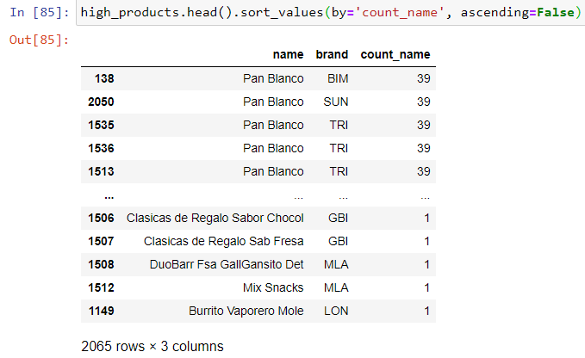
Task: Click the TRI brand in row 1535
Action: 339,125
